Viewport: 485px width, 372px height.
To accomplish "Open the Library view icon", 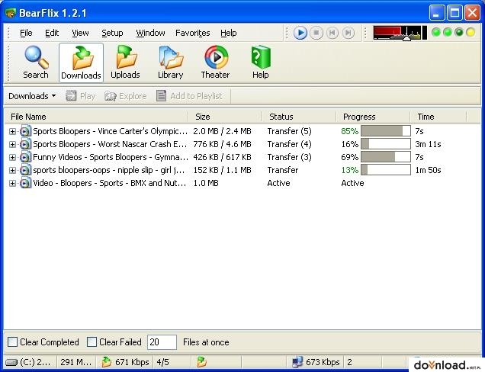I will point(170,57).
